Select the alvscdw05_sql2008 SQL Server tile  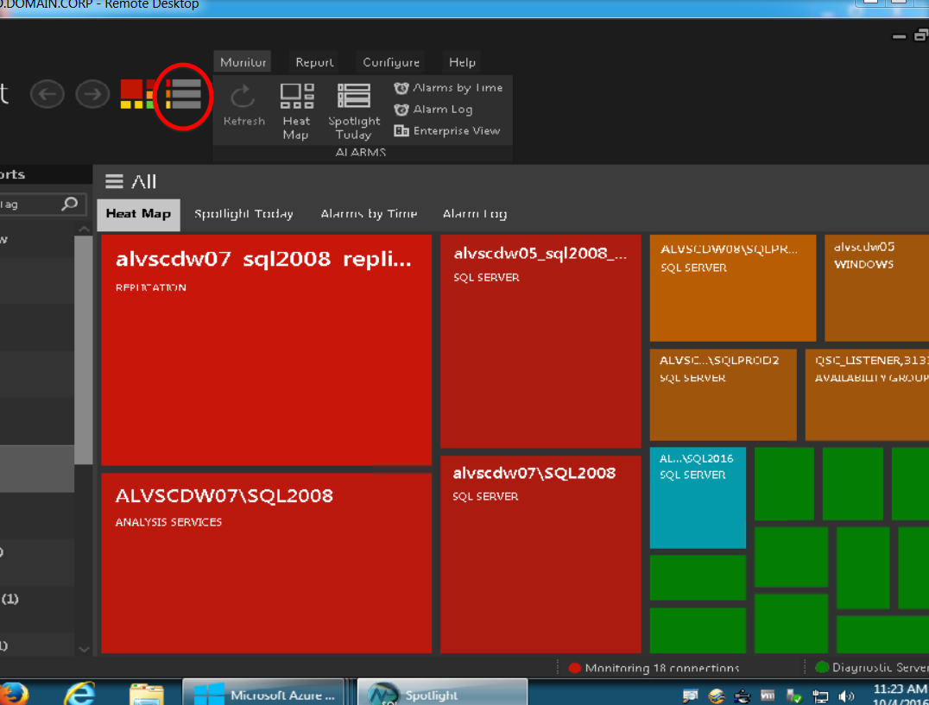click(541, 342)
